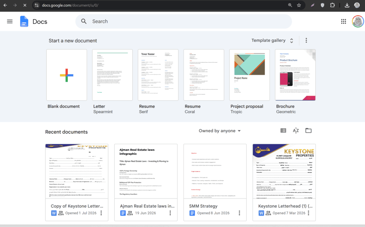Viewport: 365px width, 227px height.
Task: Open the file picker folder icon
Action: (308, 131)
